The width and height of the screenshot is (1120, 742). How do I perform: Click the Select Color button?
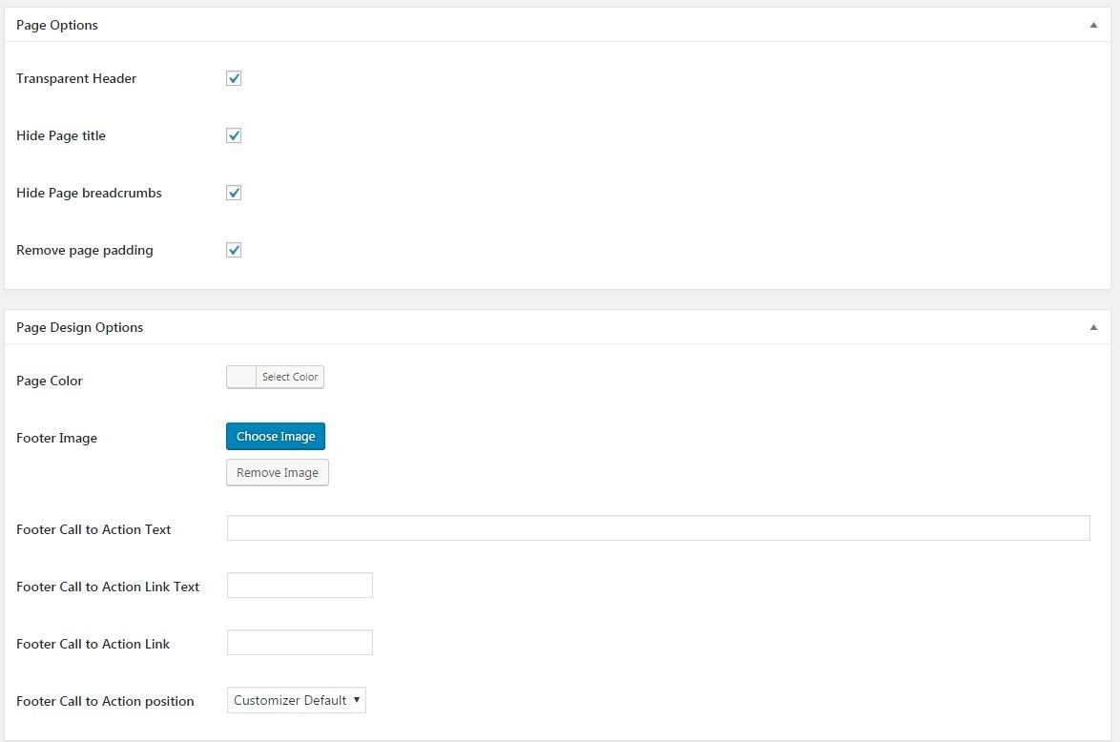pyautogui.click(x=290, y=377)
